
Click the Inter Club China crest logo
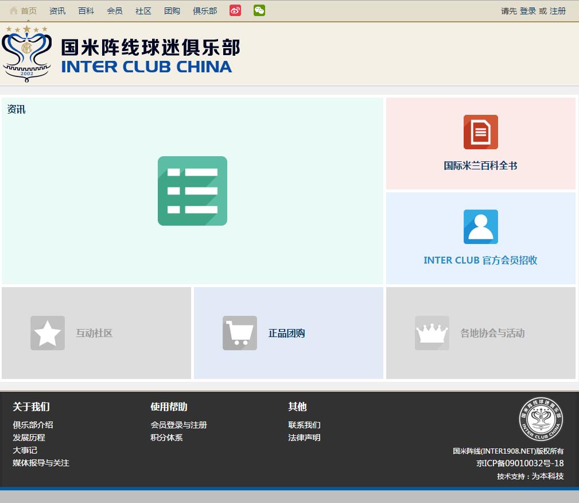coord(26,53)
